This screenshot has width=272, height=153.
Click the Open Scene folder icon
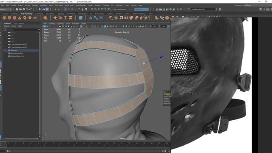pos(20,9)
